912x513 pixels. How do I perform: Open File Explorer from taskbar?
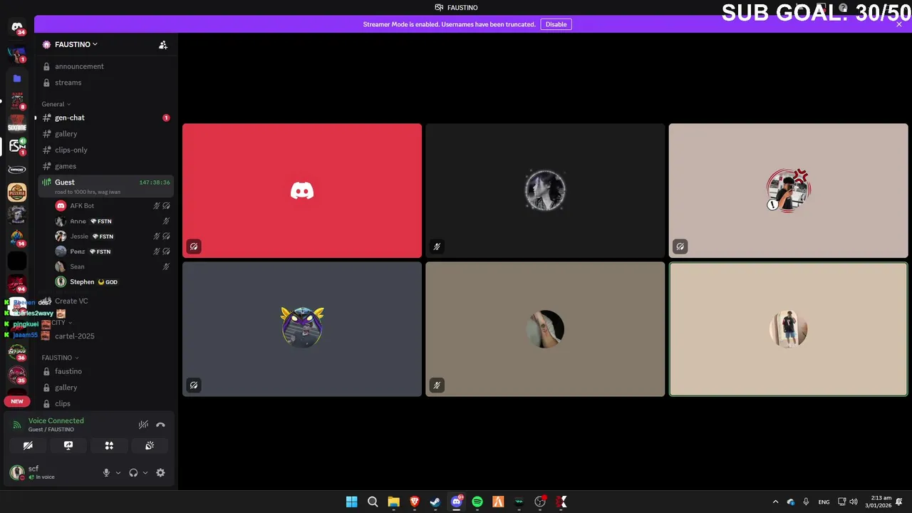click(x=393, y=502)
